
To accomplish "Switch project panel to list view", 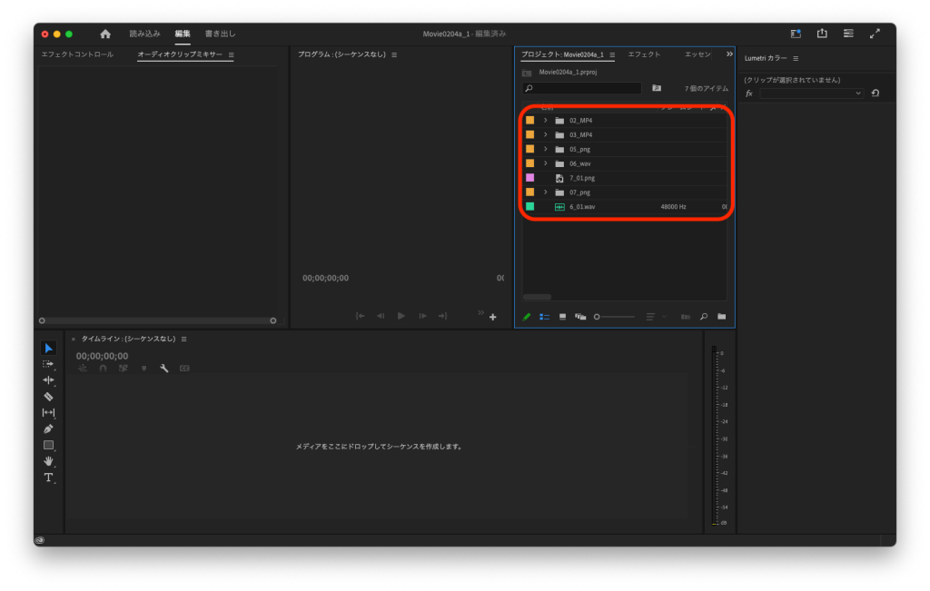I will coord(545,317).
